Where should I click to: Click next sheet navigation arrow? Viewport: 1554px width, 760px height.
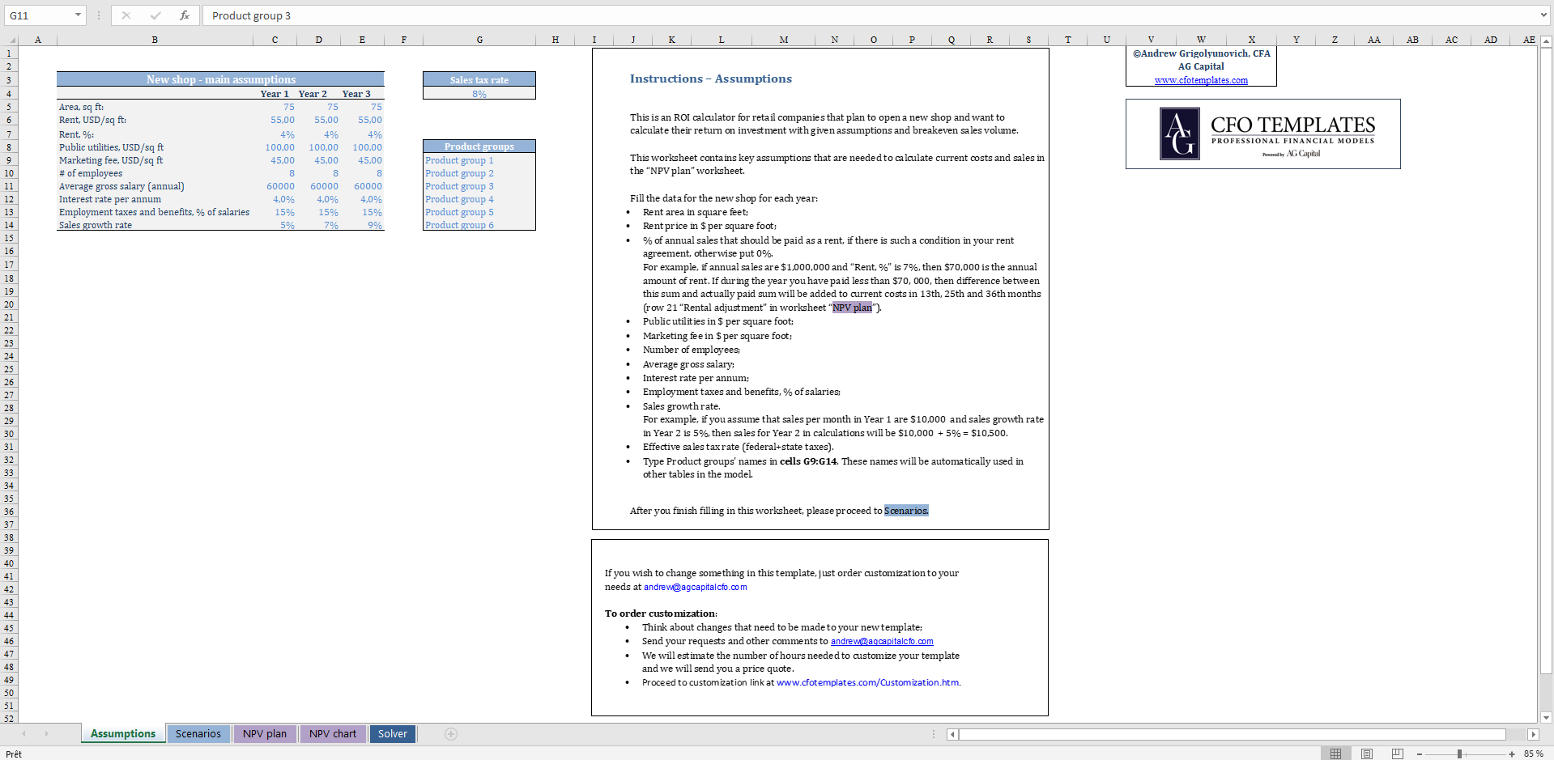click(47, 734)
